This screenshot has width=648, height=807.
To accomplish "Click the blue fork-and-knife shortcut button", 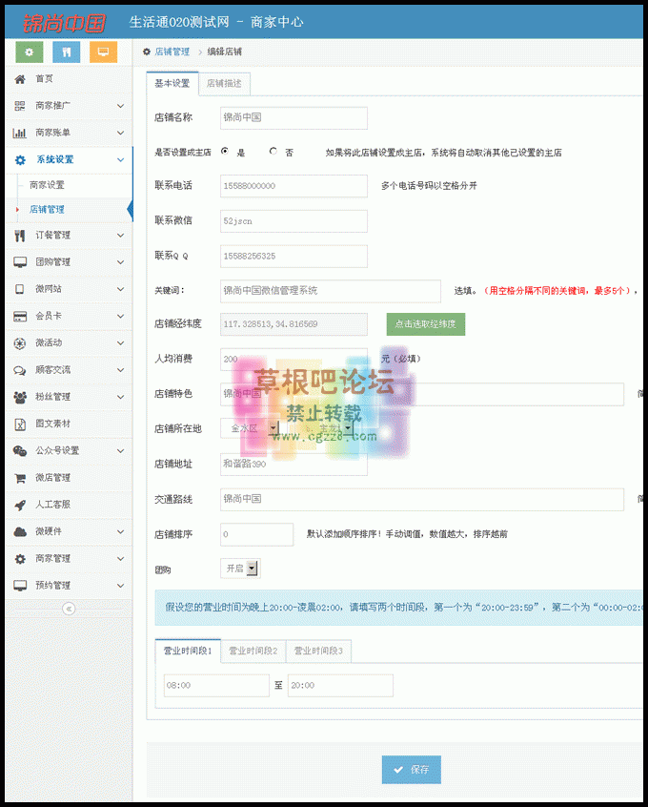I will click(67, 52).
